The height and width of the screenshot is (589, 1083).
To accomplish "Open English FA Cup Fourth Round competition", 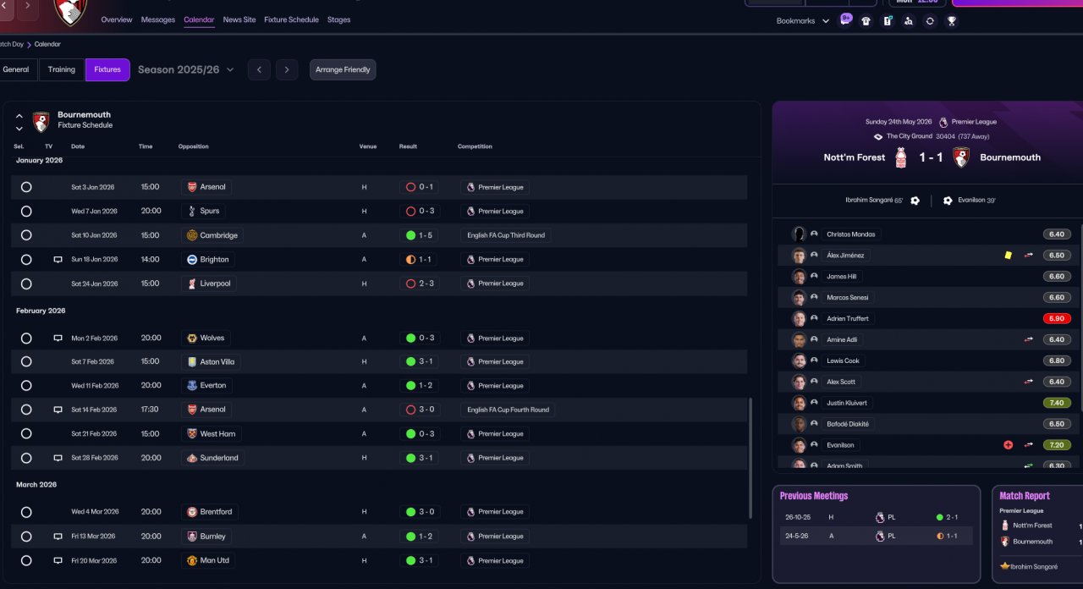I will point(508,410).
